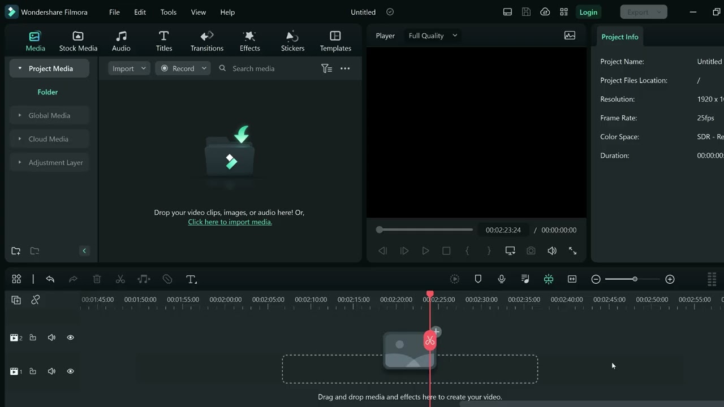The image size is (724, 407).
Task: Lock video track 2
Action: (x=33, y=337)
